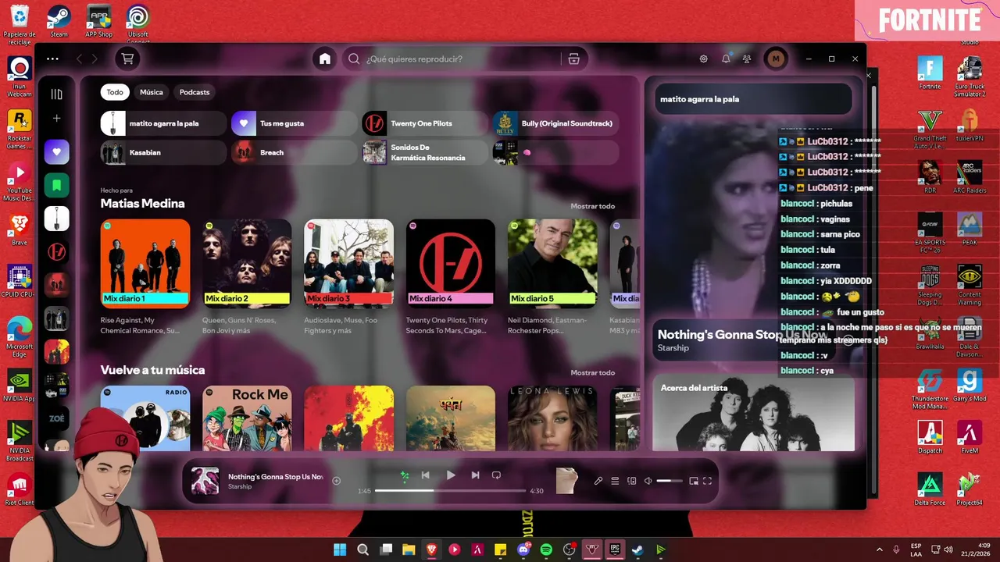Open the Tus me gusta shortcut
The image size is (1000, 562).
pyautogui.click(x=294, y=123)
